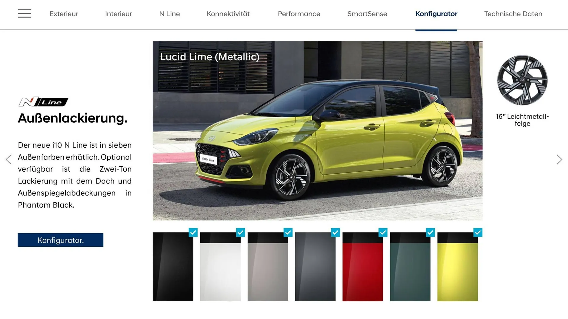Viewport: 568px width, 319px height.
Task: Click the left chevron for previous color
Action: (x=9, y=159)
